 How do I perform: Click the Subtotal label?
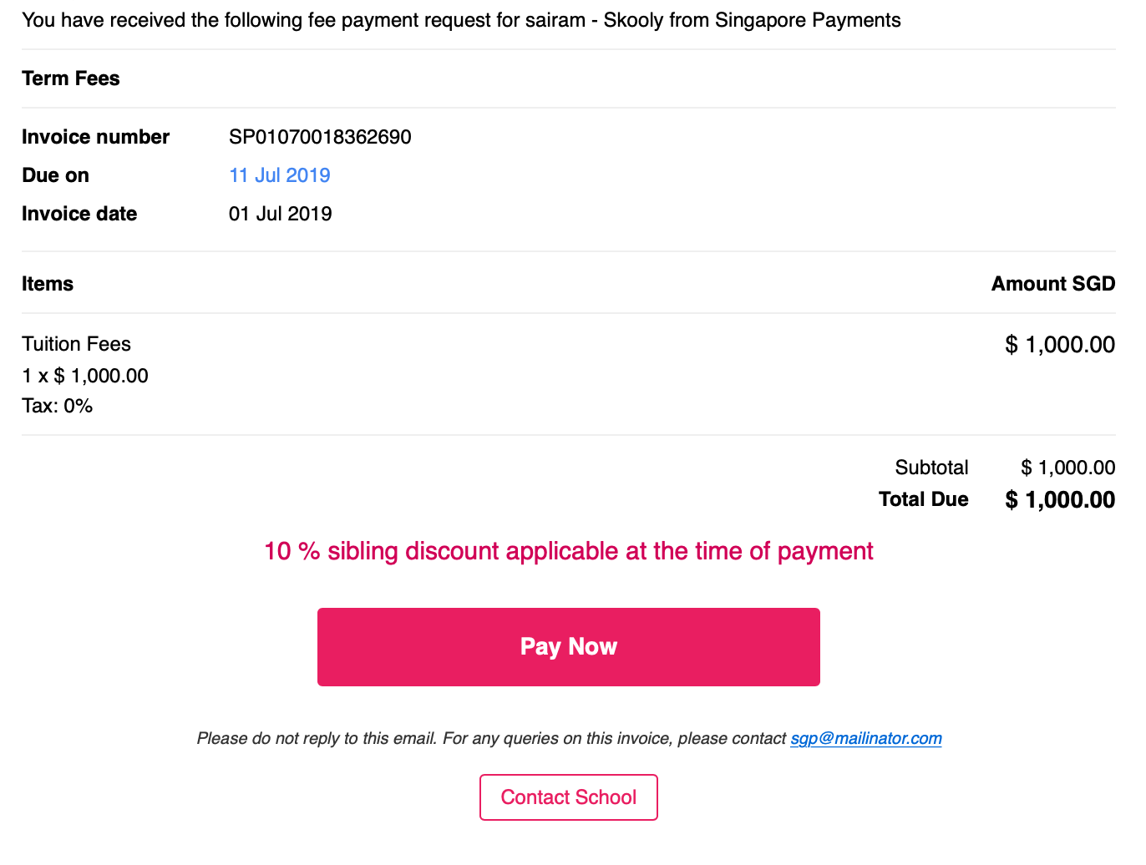click(931, 468)
